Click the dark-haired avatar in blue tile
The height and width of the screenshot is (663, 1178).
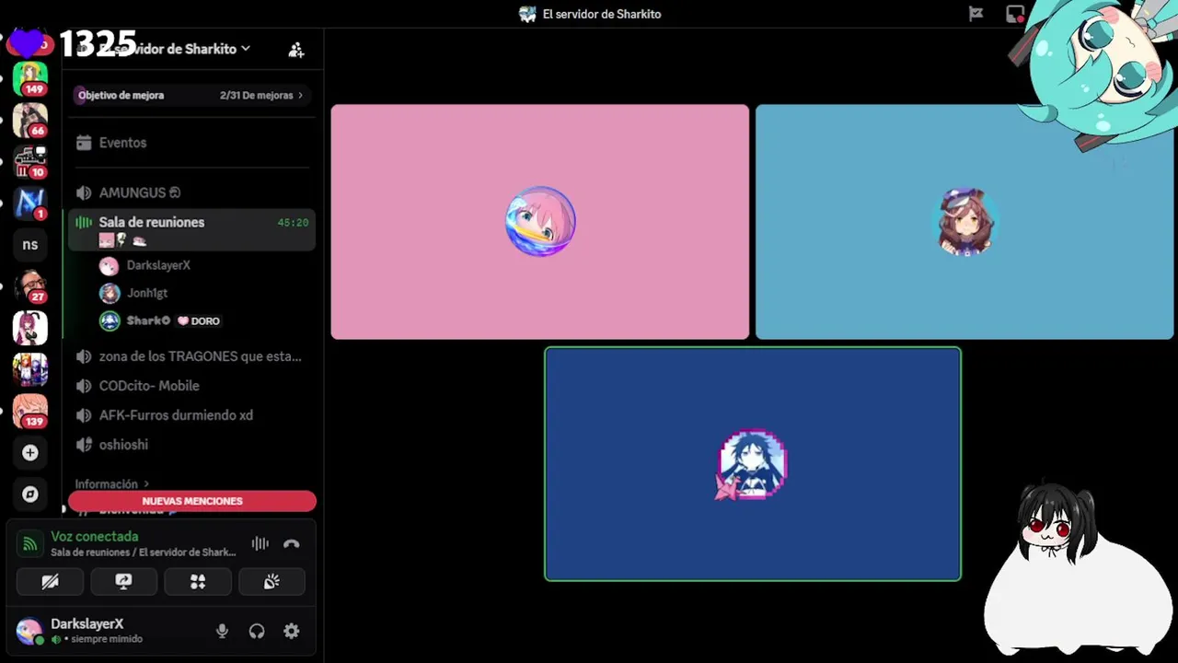[753, 464]
